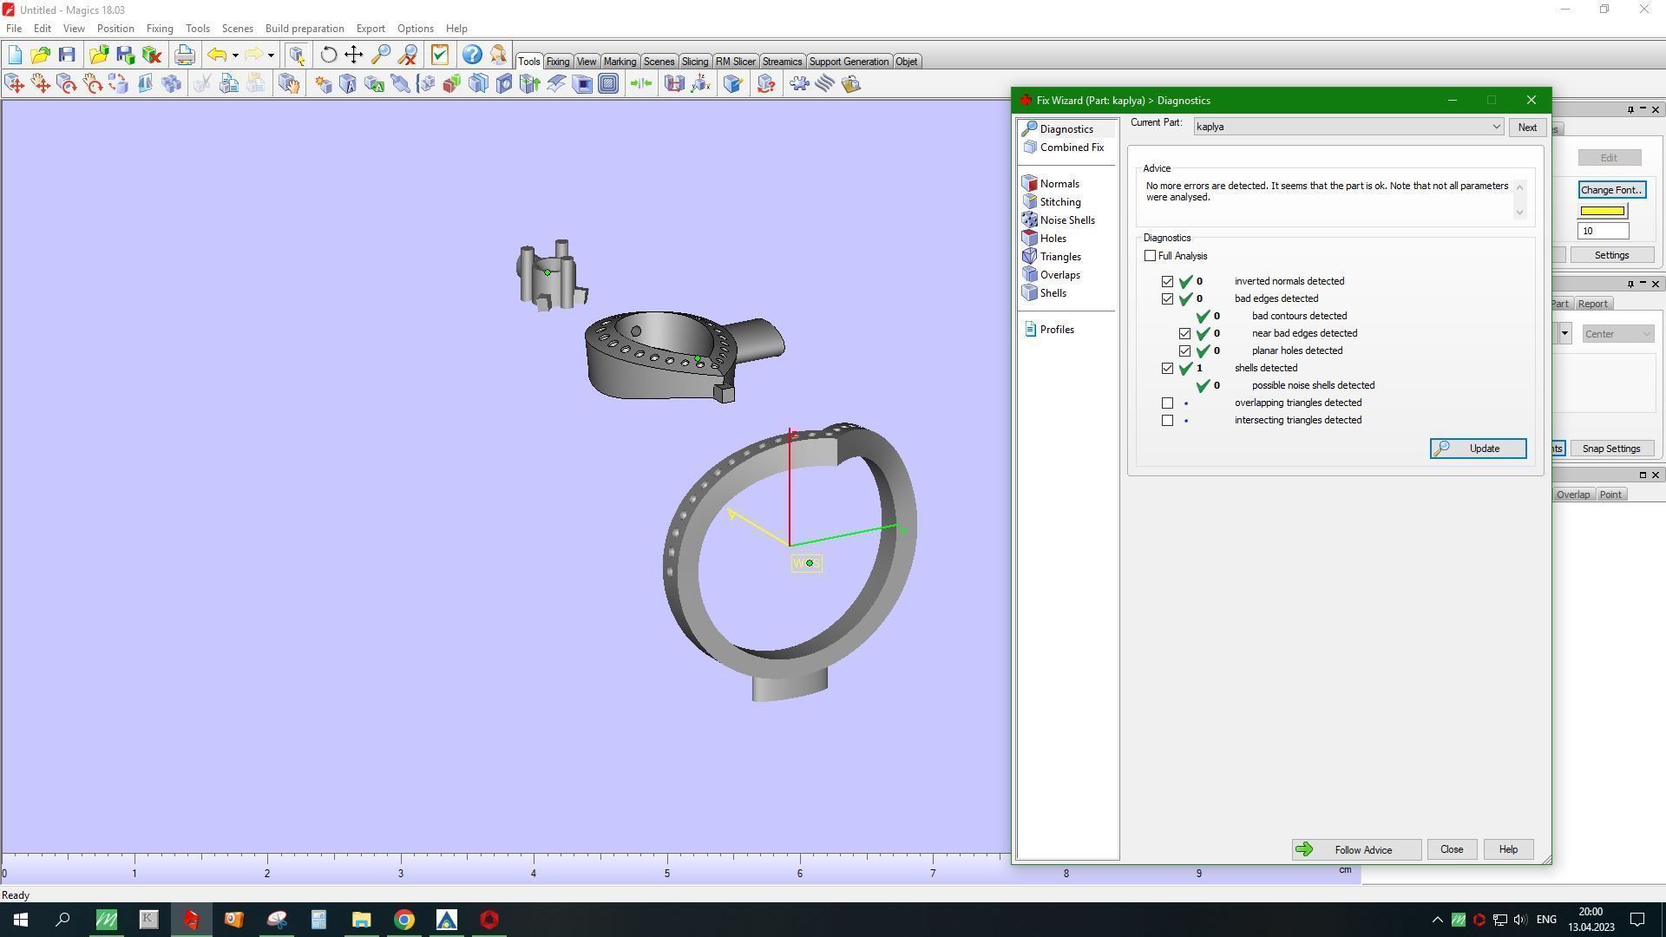Open the Build preparation menu
Screen dimensions: 1666x937
(x=304, y=29)
